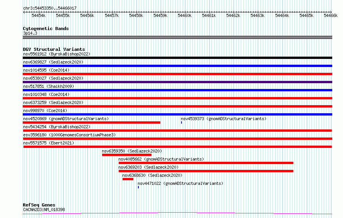This screenshot has height=218, width=343.
Task: Click the 54456k ruler tick label
Action: 87,15
